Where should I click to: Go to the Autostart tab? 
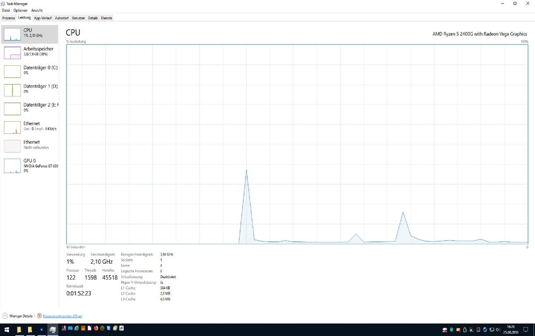point(62,18)
